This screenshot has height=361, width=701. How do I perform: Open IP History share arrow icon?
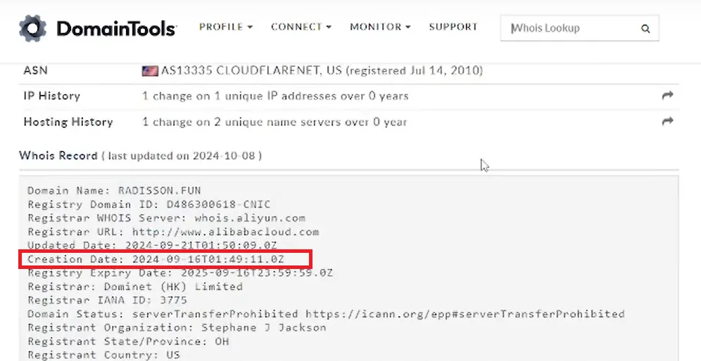point(667,95)
